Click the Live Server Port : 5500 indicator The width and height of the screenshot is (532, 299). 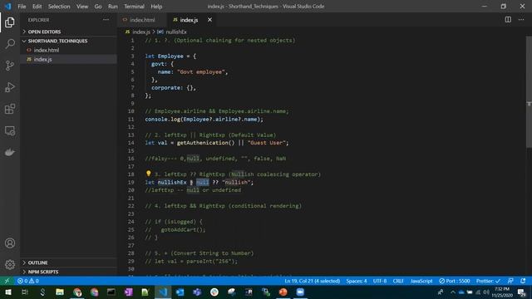[455, 281]
